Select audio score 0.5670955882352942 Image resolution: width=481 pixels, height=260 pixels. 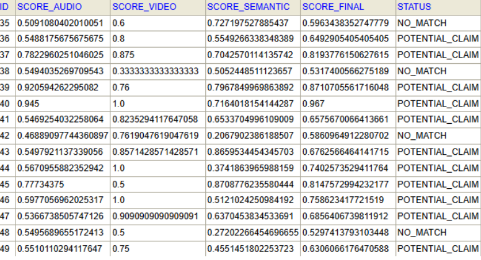pyautogui.click(x=60, y=168)
